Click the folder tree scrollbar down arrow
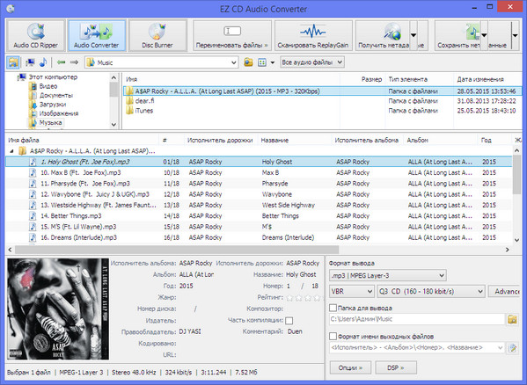 (113, 125)
